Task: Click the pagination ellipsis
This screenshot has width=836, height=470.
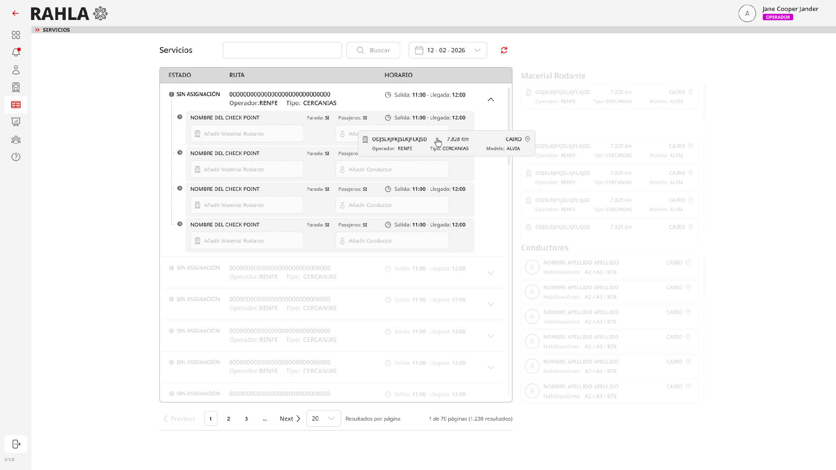Action: (x=265, y=419)
